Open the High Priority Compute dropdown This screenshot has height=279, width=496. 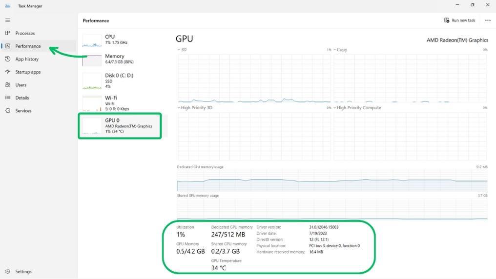point(335,108)
